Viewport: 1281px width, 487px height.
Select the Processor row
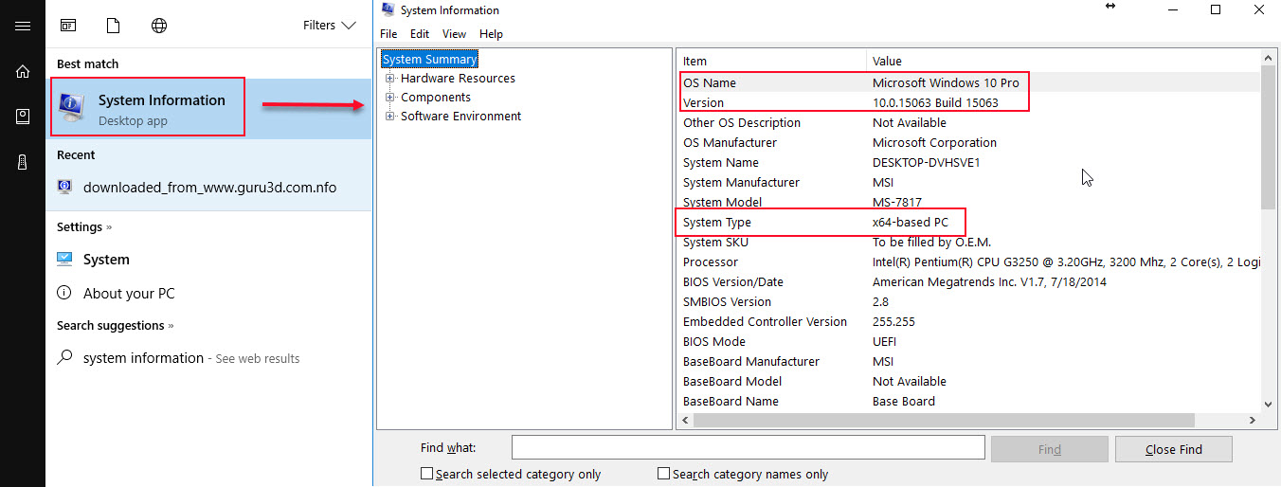click(969, 262)
